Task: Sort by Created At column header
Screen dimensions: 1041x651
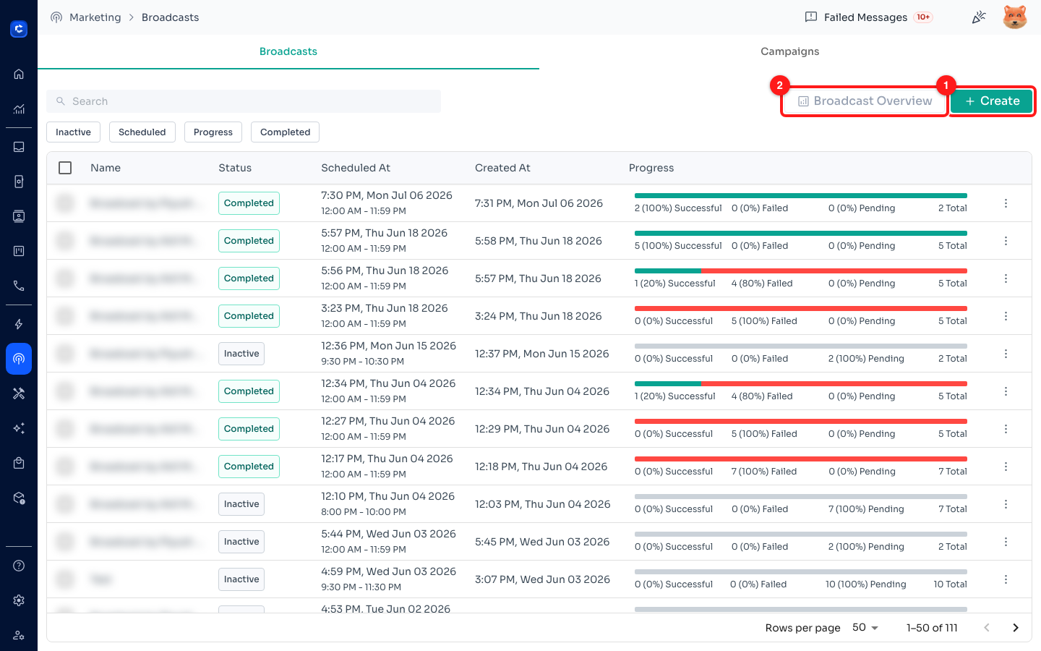Action: pyautogui.click(x=502, y=168)
